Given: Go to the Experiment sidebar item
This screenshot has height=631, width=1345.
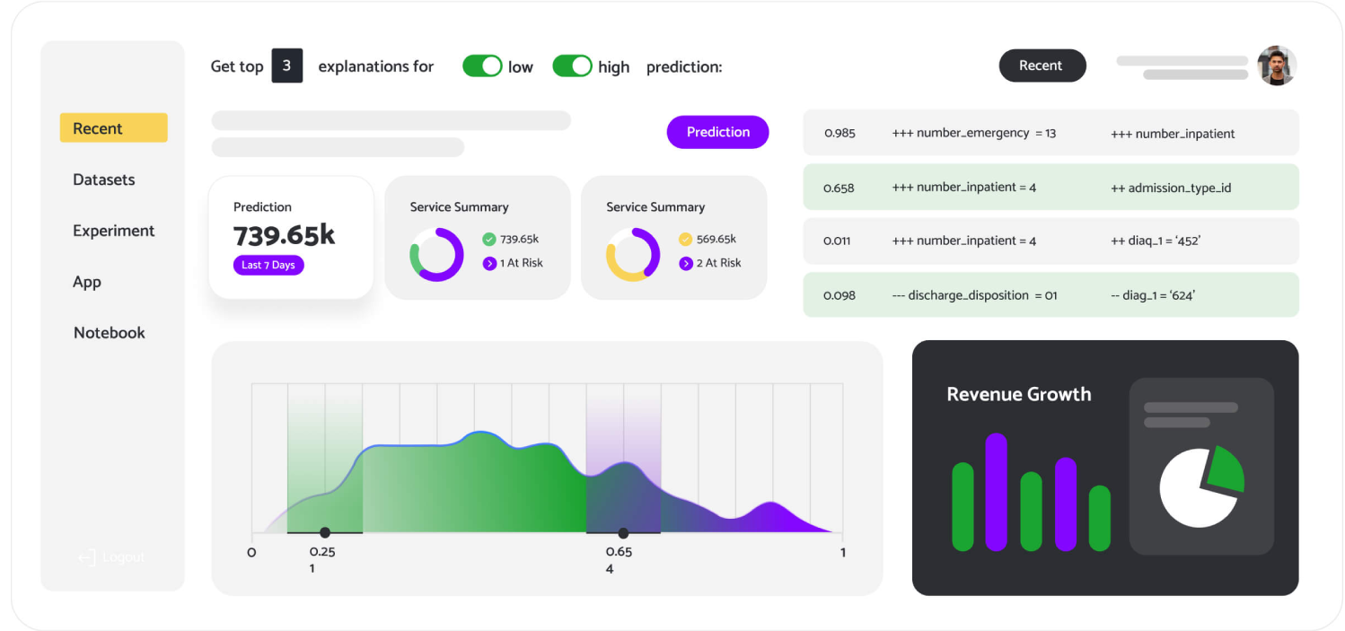Looking at the screenshot, I should coord(114,231).
